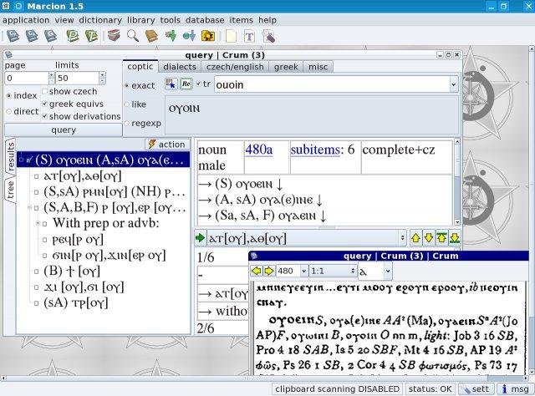The height and width of the screenshot is (396, 535).
Task: Switch to the vertical tree tab
Action: 11,190
